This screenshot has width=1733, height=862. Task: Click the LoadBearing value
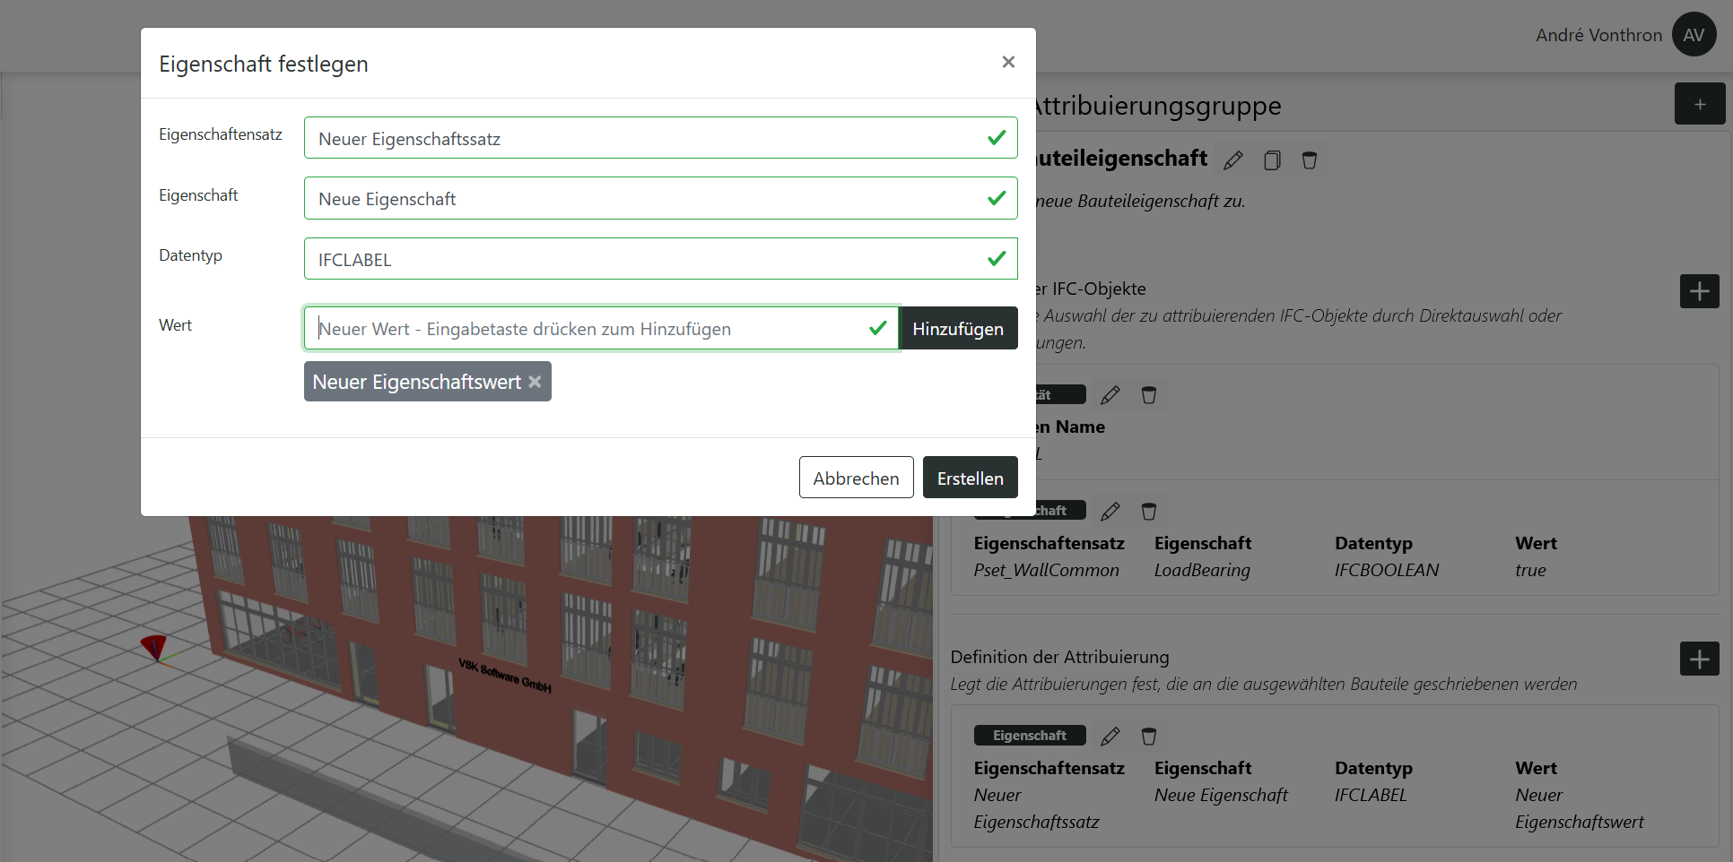pos(1202,570)
